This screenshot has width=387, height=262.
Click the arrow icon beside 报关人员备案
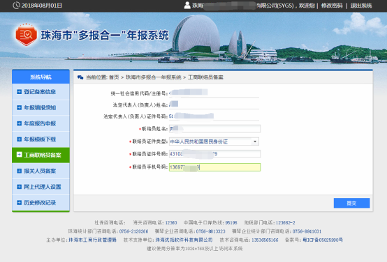pyautogui.click(x=20, y=171)
